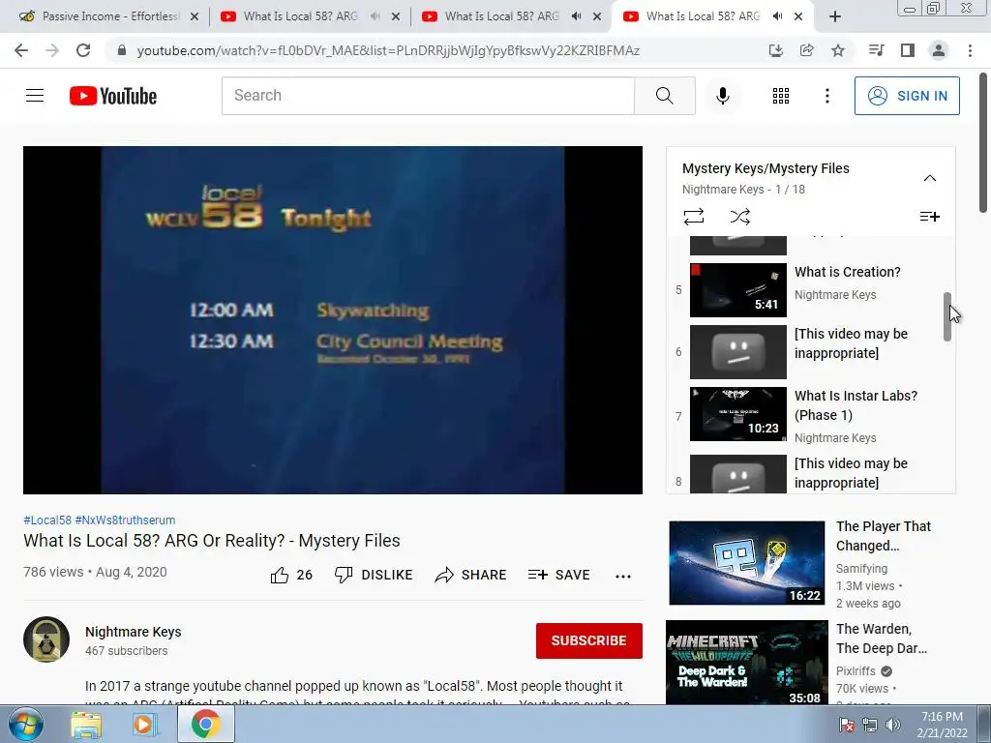Viewport: 991px width, 743px height.
Task: Close the Passive Income tab
Action: 194,16
